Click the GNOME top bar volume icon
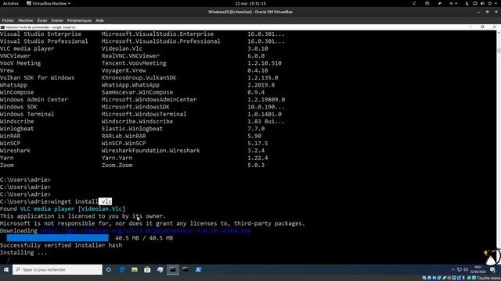 (x=482, y=3)
